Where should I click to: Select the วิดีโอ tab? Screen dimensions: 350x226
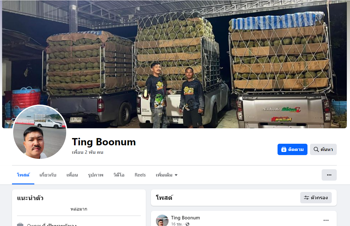119,175
